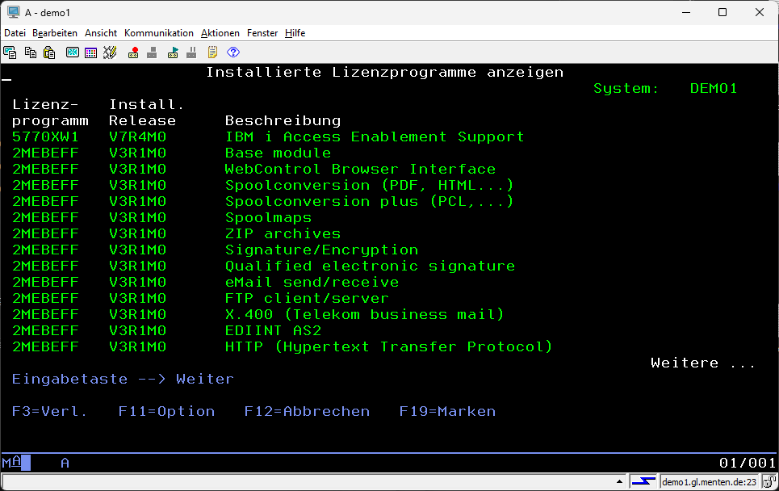The height and width of the screenshot is (491, 779).
Task: Open the Kommunikation menu
Action: tap(158, 33)
